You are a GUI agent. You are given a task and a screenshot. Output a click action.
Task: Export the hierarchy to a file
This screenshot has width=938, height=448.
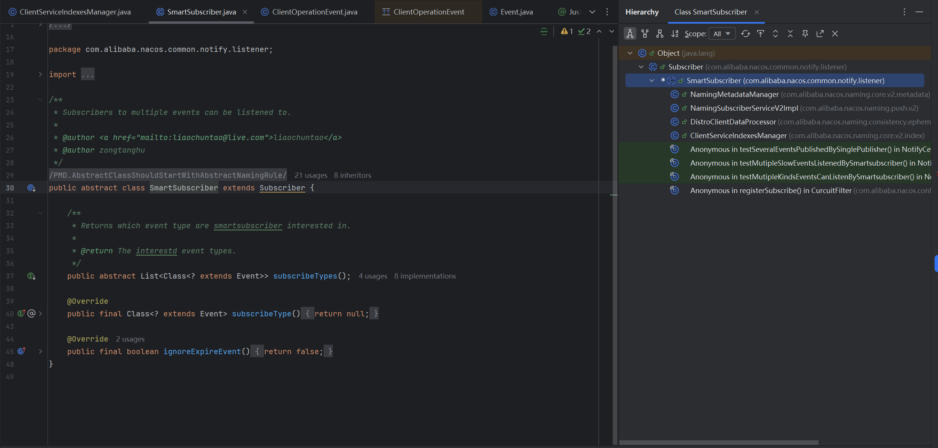pyautogui.click(x=820, y=34)
